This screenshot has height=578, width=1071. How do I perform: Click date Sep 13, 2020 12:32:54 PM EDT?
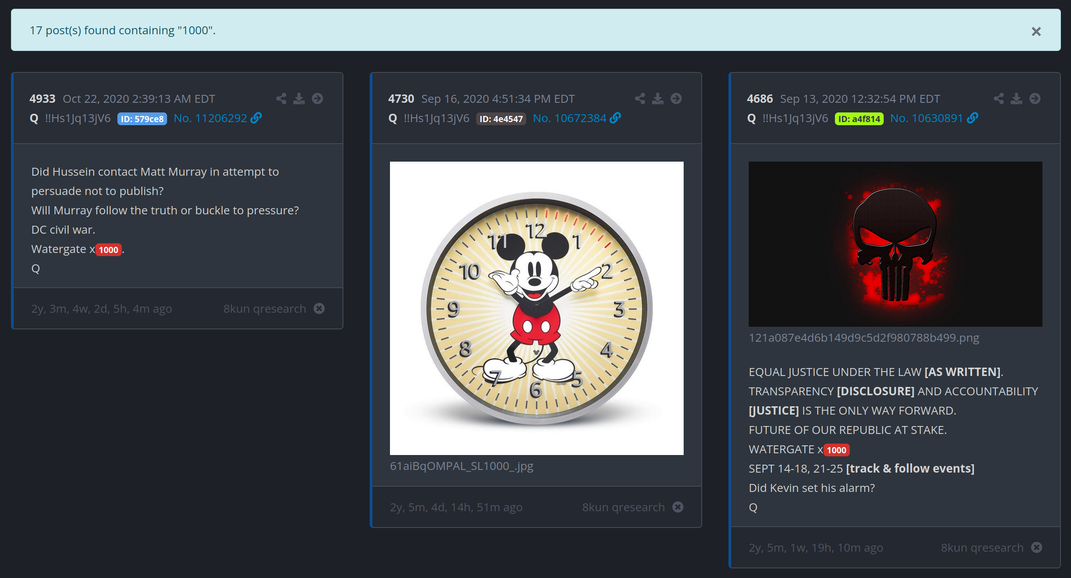coord(860,99)
